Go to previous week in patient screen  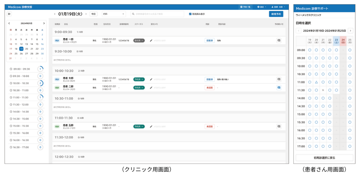click(298, 31)
